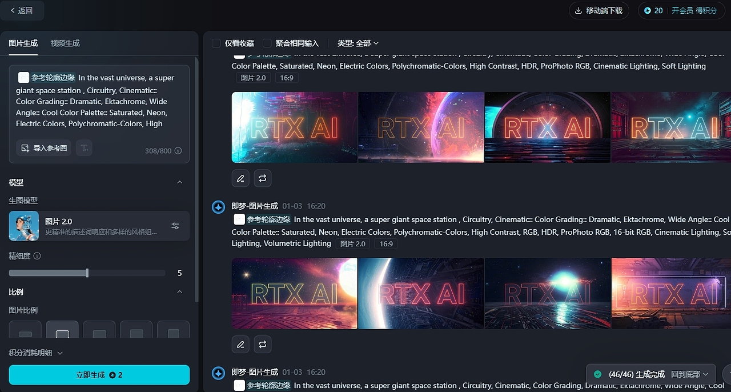This screenshot has height=392, width=731.
Task: Click the 图片 2.0 tag under Soft Lighting prompt
Action: (x=253, y=78)
